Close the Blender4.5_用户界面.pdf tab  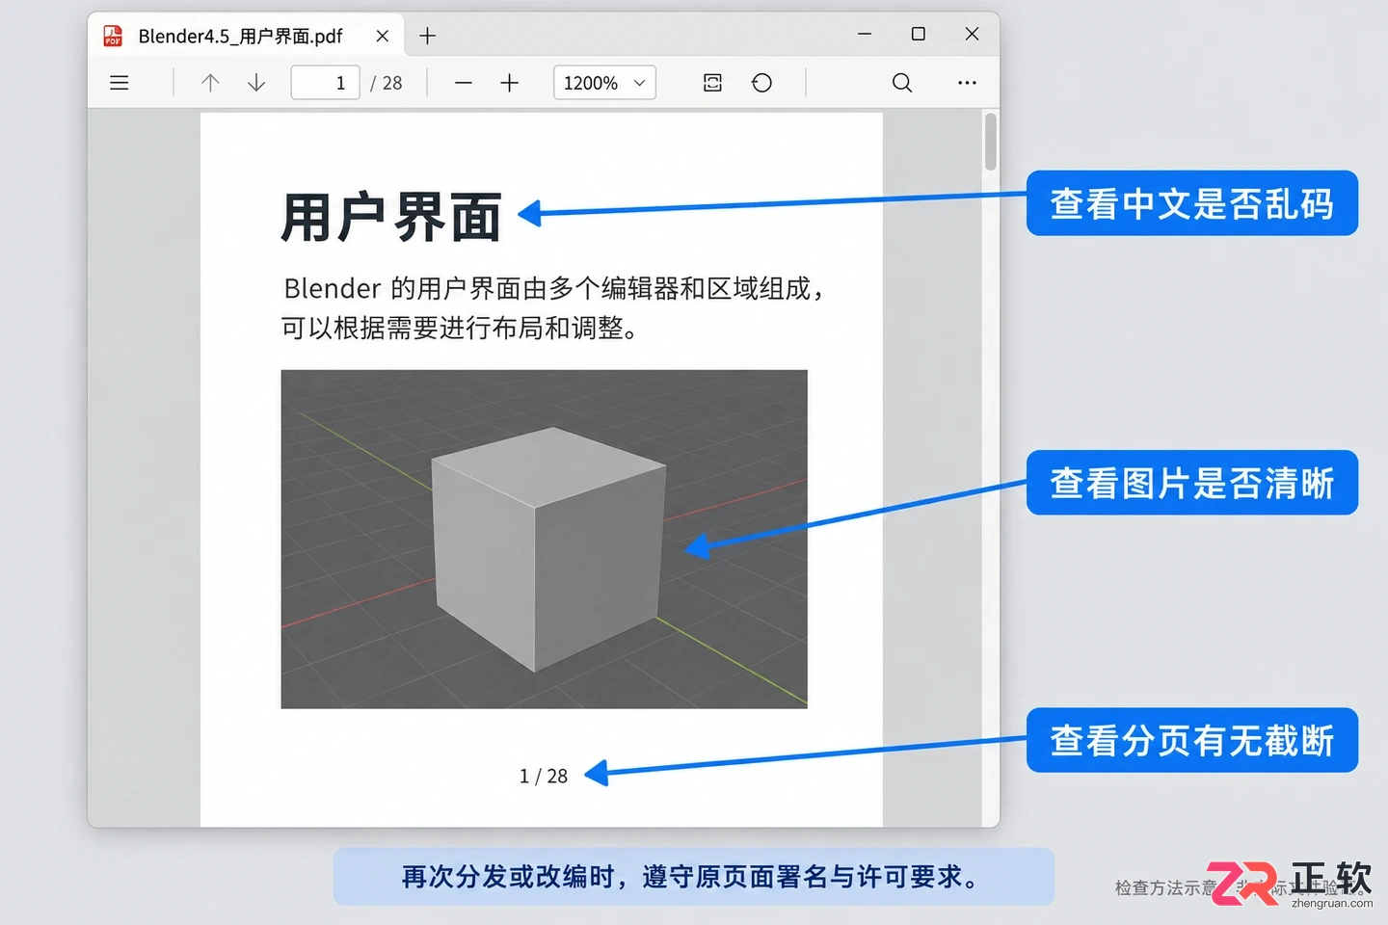[x=383, y=36]
